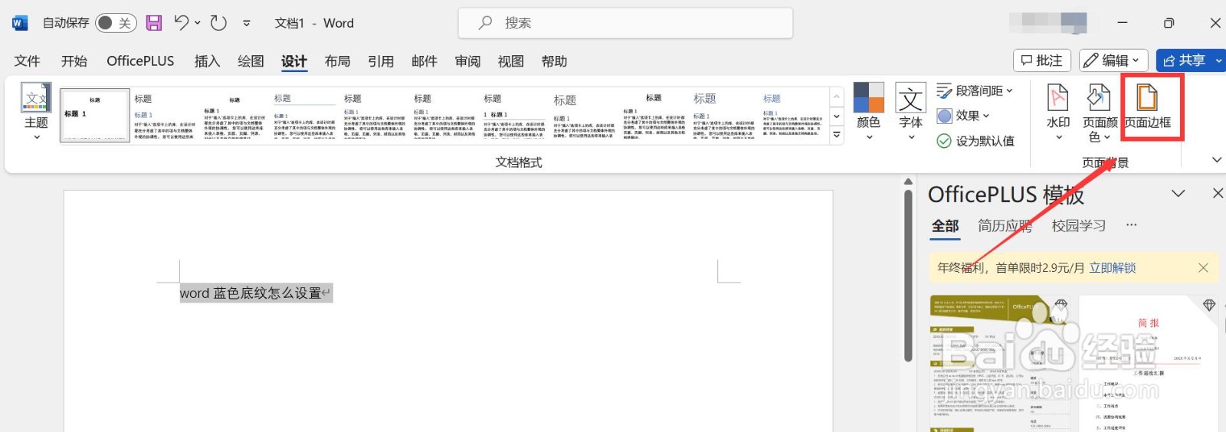This screenshot has height=432, width=1226.
Task: Click the text 'word 蓝色底纹怎么设置'
Action: tap(250, 293)
